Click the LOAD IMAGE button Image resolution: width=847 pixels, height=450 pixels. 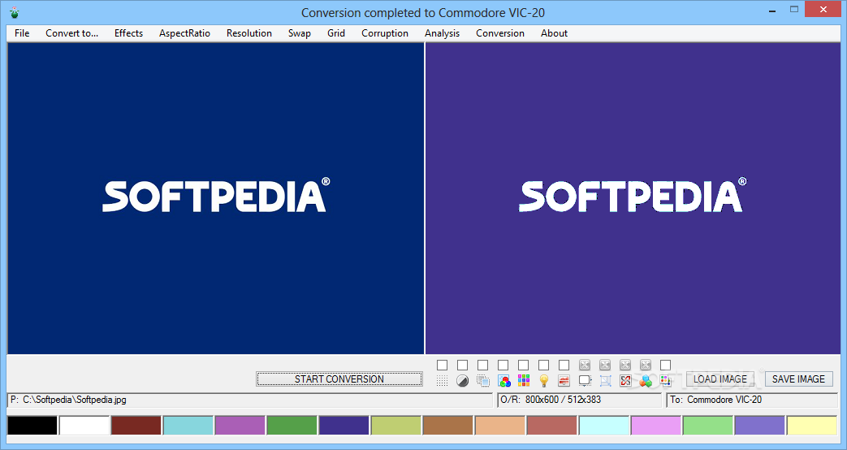pos(720,379)
